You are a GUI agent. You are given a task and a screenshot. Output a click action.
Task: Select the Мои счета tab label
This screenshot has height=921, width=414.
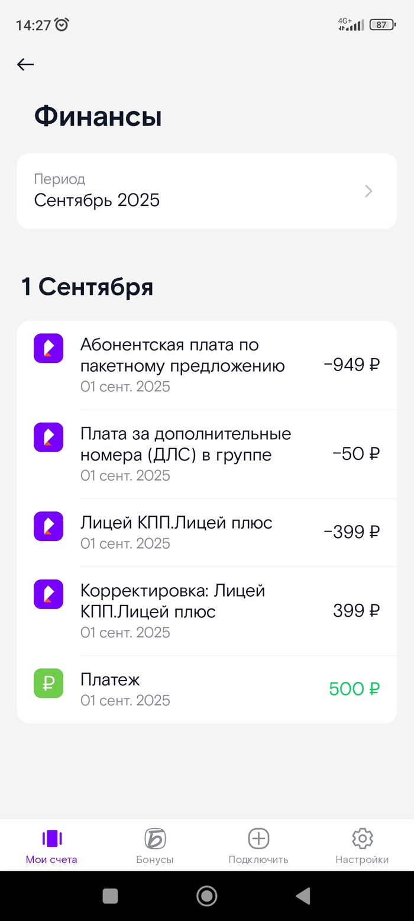(51, 859)
